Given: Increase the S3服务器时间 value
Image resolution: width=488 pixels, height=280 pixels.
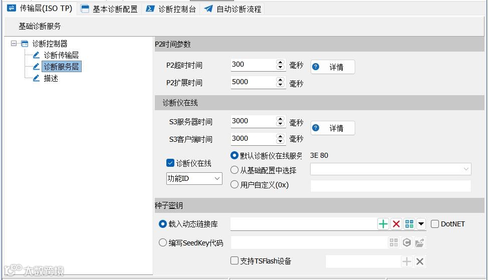Looking at the screenshot, I should [281, 119].
